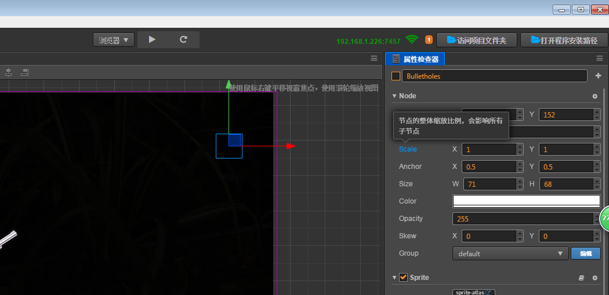Collapse the Sprite component section
This screenshot has height=295, width=609.
[394, 278]
